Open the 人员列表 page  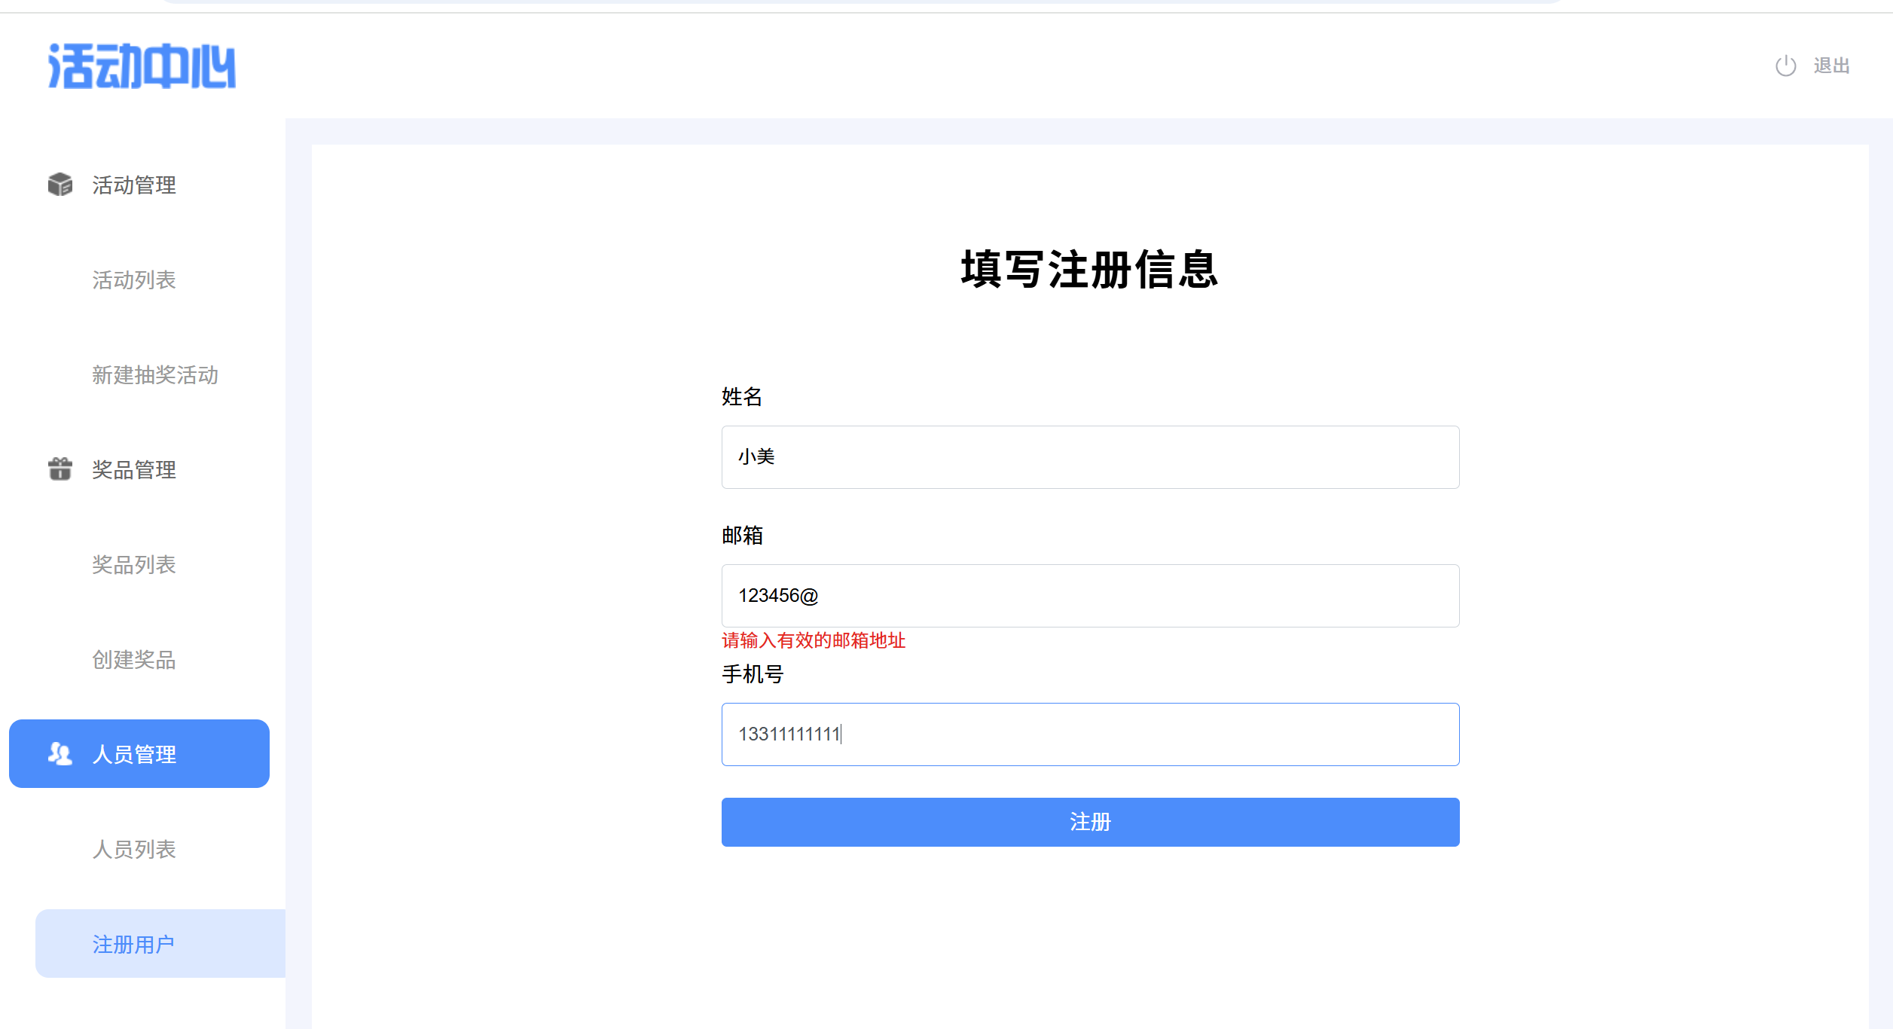(134, 850)
